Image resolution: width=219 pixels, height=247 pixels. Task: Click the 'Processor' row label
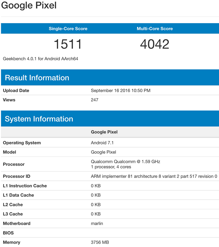click(x=14, y=164)
